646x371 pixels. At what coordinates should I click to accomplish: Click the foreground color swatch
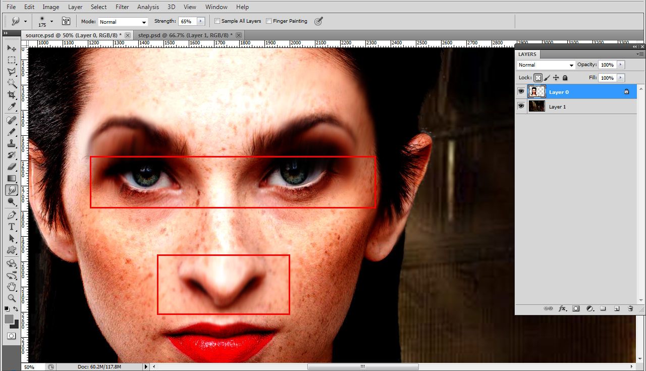[9, 319]
